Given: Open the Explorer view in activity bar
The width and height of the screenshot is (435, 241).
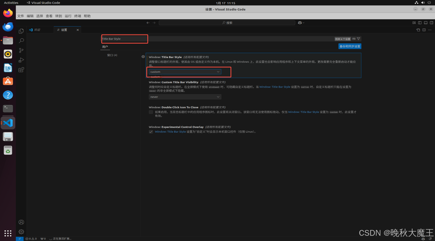Looking at the screenshot, I should coord(21,31).
